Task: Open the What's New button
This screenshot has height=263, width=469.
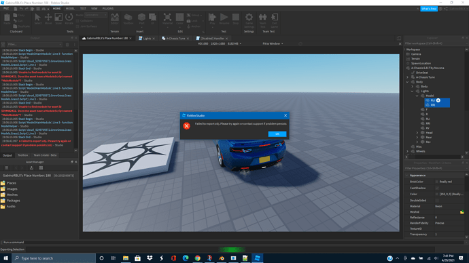Action: click(x=429, y=9)
